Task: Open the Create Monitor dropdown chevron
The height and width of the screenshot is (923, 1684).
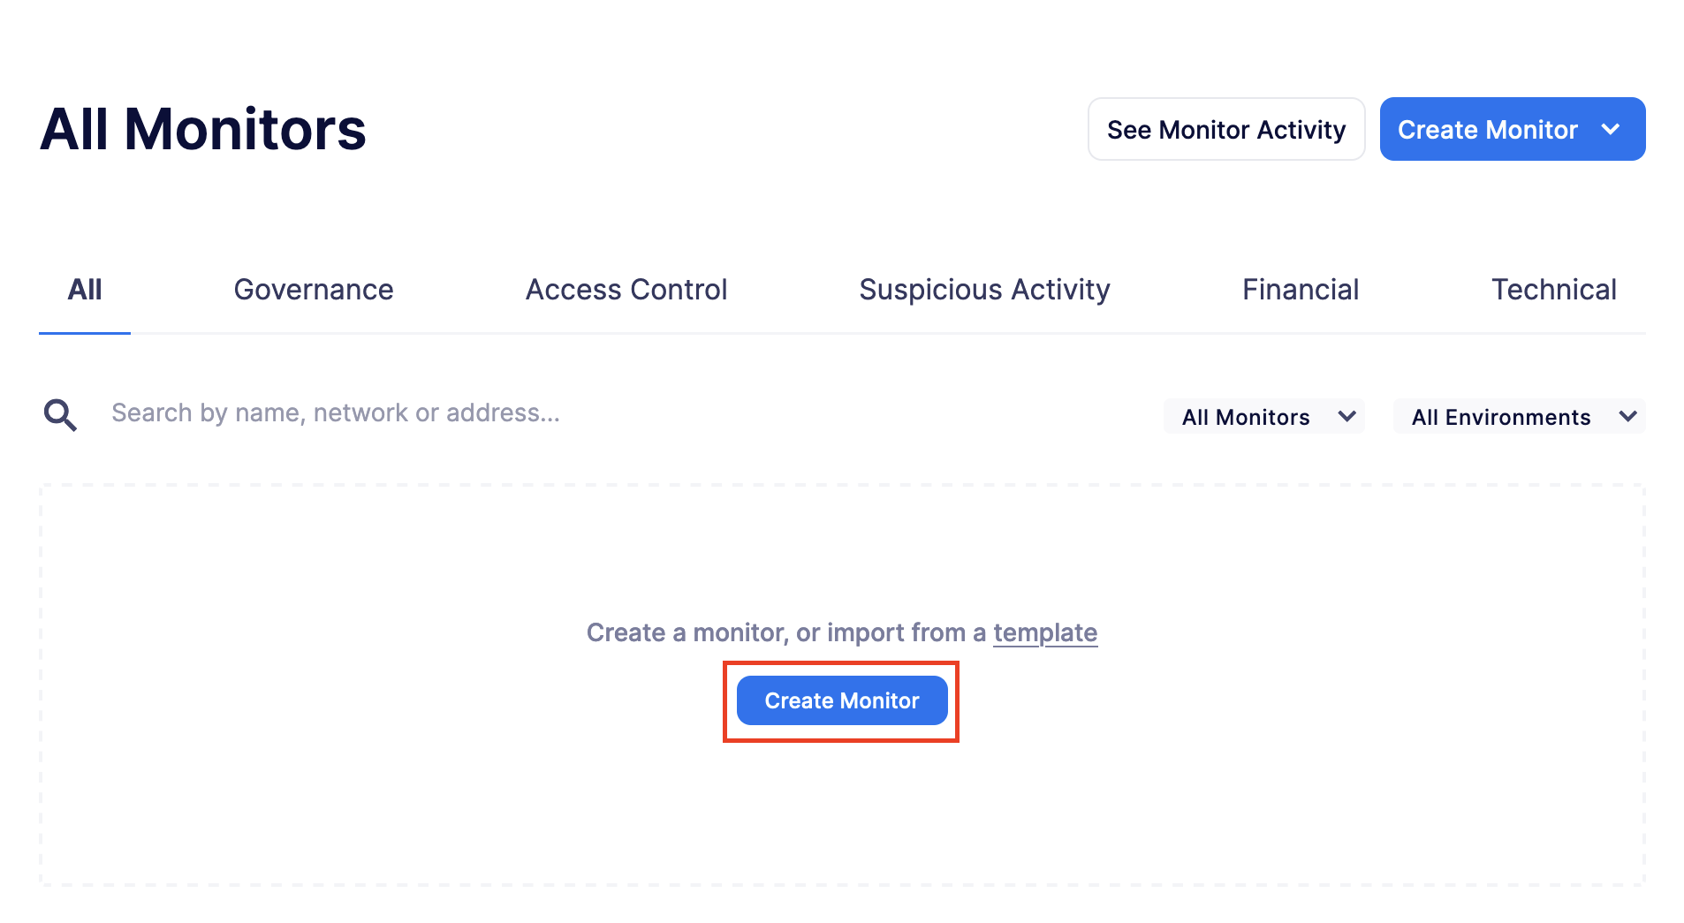Action: pos(1612,129)
